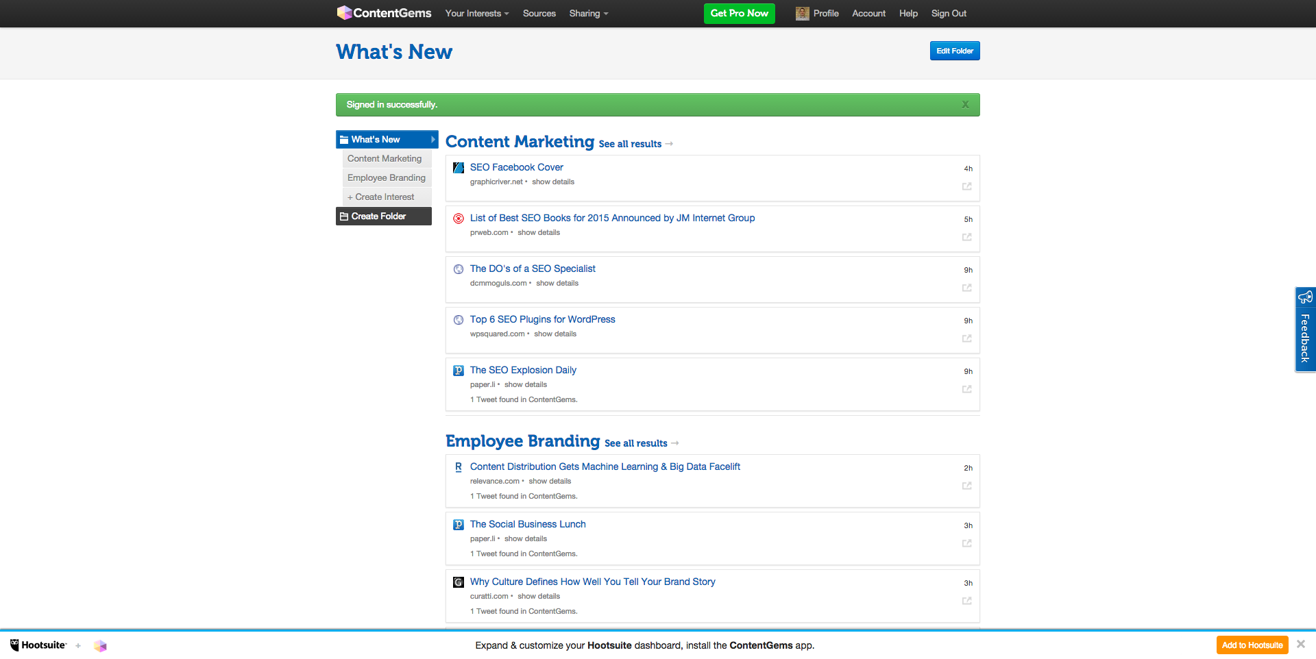Open the SEO Facebook Cover article
Screen dimensions: 1316x659
click(517, 167)
